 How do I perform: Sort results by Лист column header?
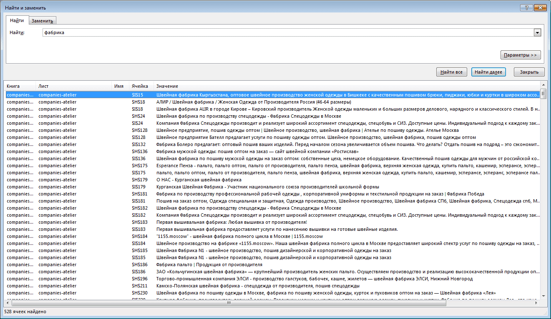pyautogui.click(x=74, y=86)
